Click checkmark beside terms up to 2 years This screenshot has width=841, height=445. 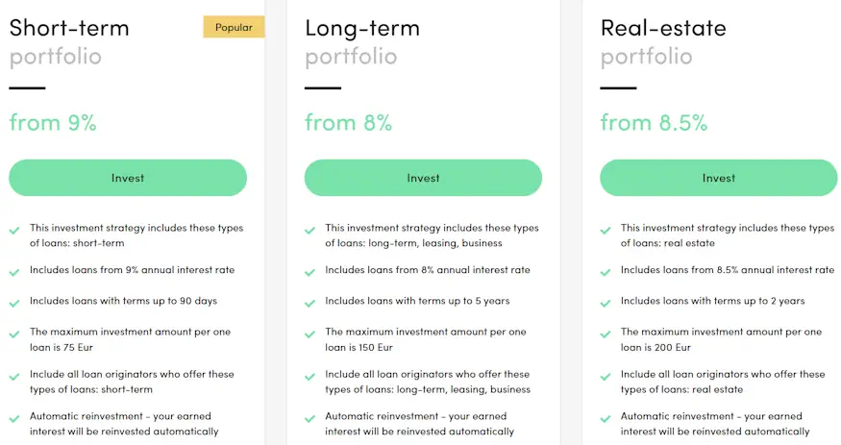(x=606, y=303)
